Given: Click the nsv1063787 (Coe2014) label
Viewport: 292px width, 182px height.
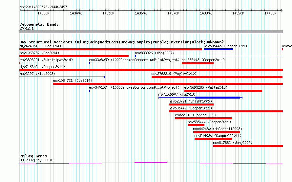Looking at the screenshot, I should point(39,53).
